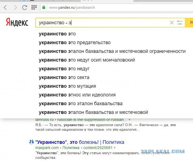Go back using the browser back arrow
This screenshot has height=161, width=193.
(x=5, y=7)
